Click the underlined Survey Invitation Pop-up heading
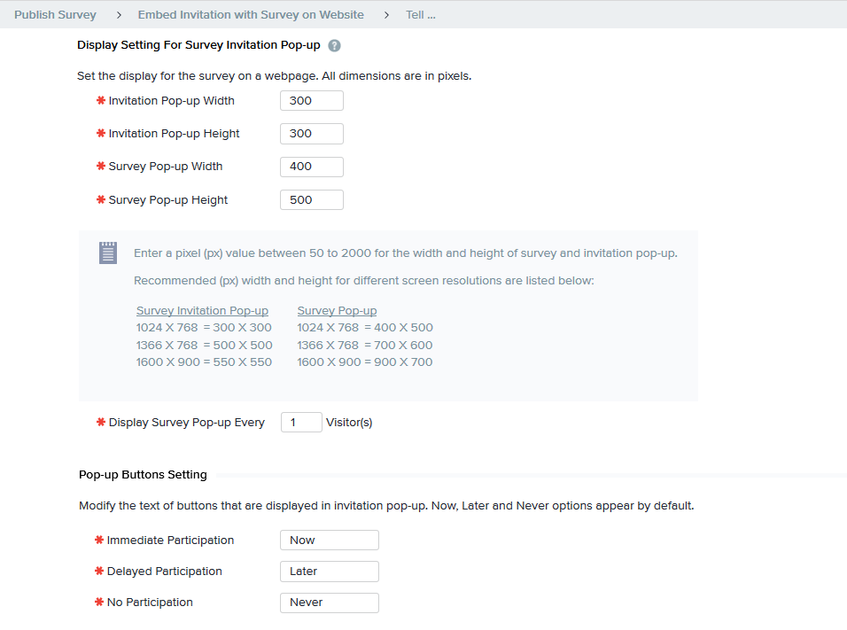Viewport: 847px width, 630px height. point(202,311)
